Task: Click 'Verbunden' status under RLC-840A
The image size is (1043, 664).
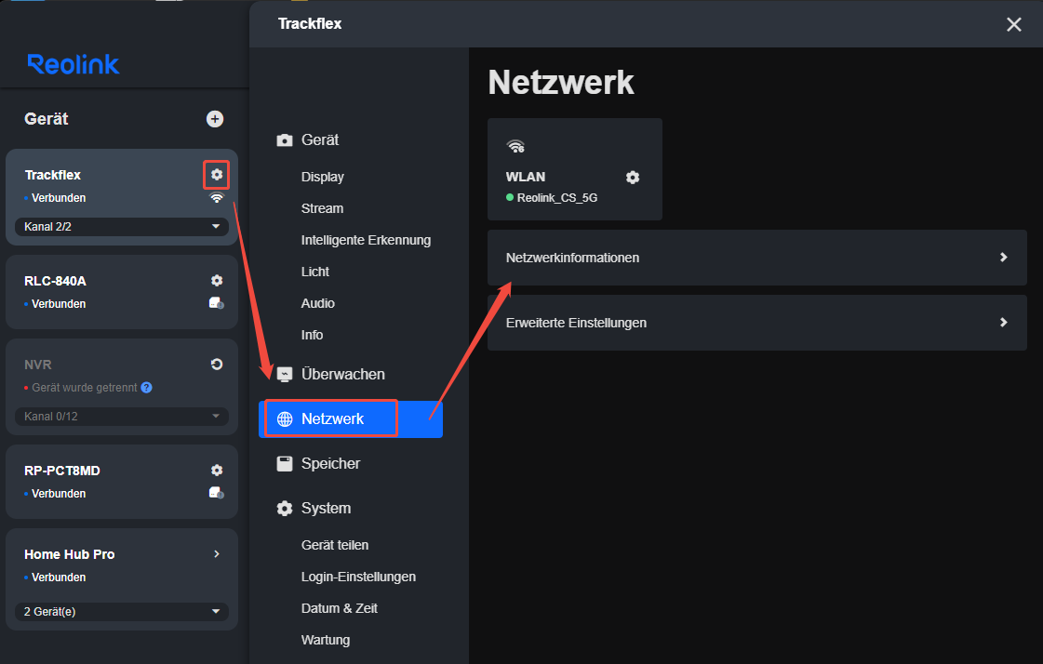Action: (59, 304)
